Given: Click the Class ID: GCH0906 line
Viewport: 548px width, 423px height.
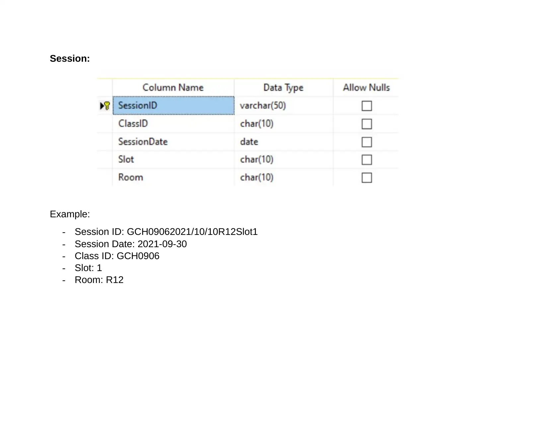Looking at the screenshot, I should [x=117, y=256].
